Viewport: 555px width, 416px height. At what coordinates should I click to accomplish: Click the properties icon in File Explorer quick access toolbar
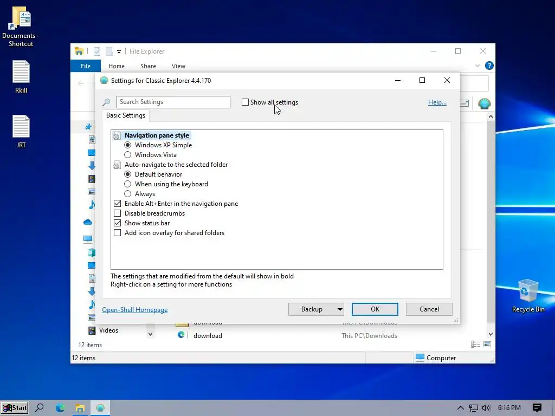[96, 51]
